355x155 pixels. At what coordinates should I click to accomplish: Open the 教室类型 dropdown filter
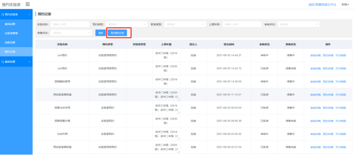pyautogui.click(x=185, y=24)
